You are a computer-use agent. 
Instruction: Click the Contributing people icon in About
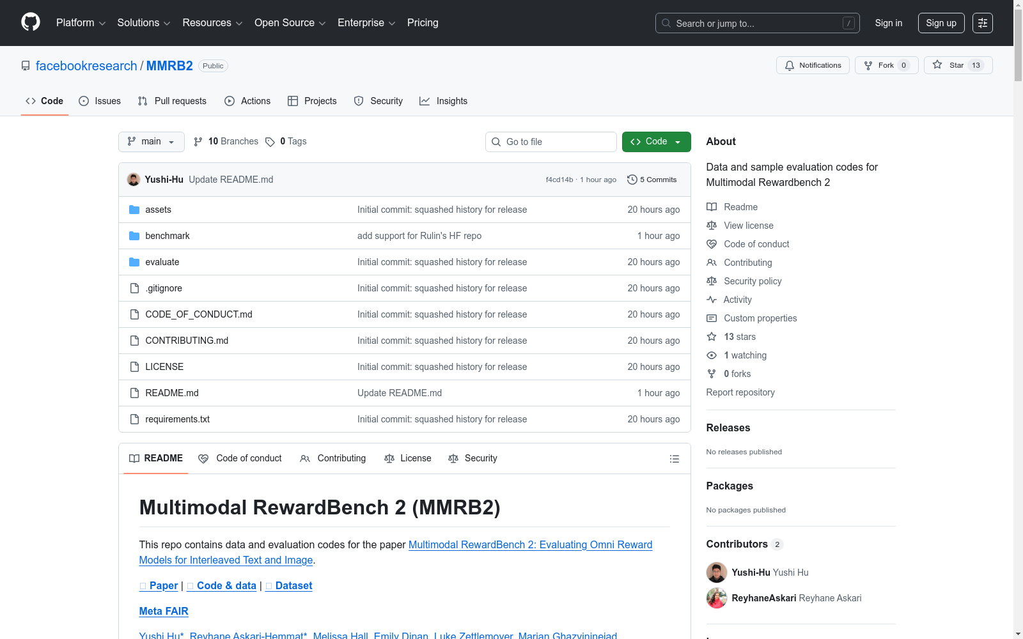(712, 263)
